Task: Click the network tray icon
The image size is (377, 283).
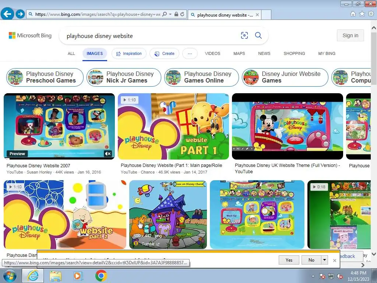Action: click(x=331, y=276)
